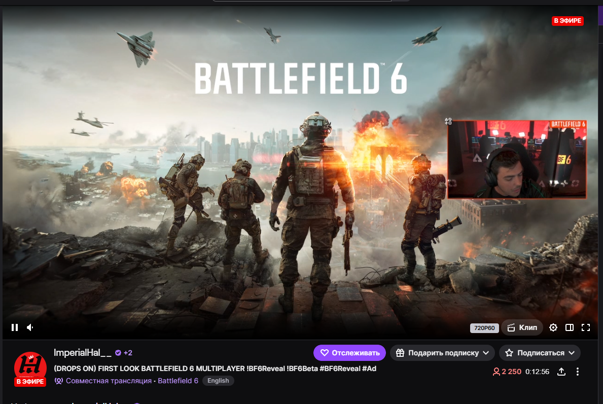Click verified badge next to ImperialHal__
603x404 pixels.
[118, 353]
